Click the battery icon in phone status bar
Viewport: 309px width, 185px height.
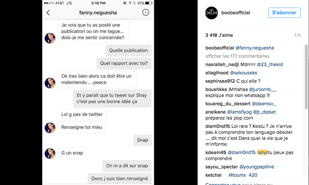point(149,3)
